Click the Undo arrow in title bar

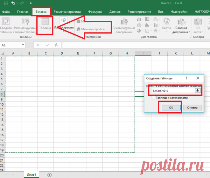[x=13, y=4]
